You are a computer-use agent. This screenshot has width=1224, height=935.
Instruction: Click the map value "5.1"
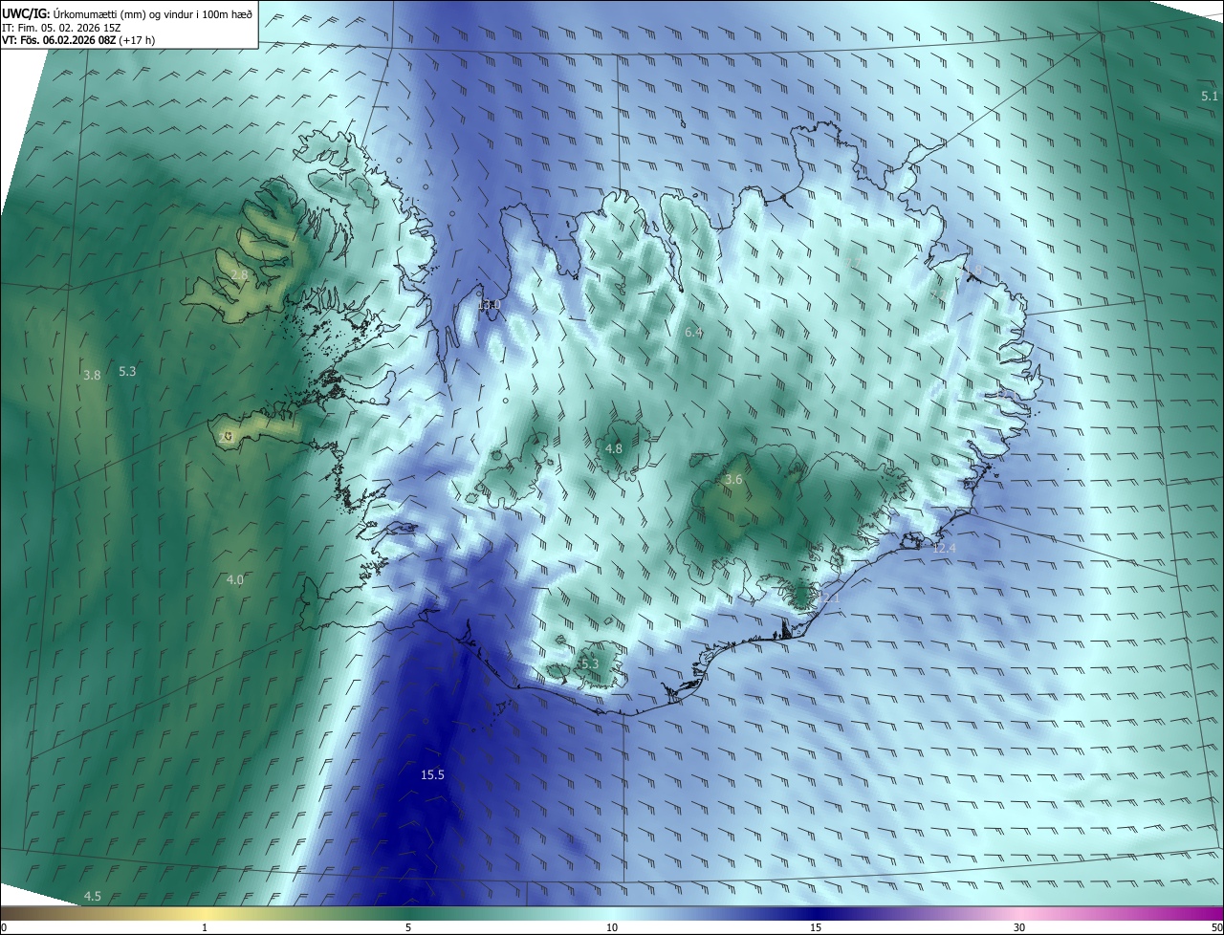(x=1210, y=96)
